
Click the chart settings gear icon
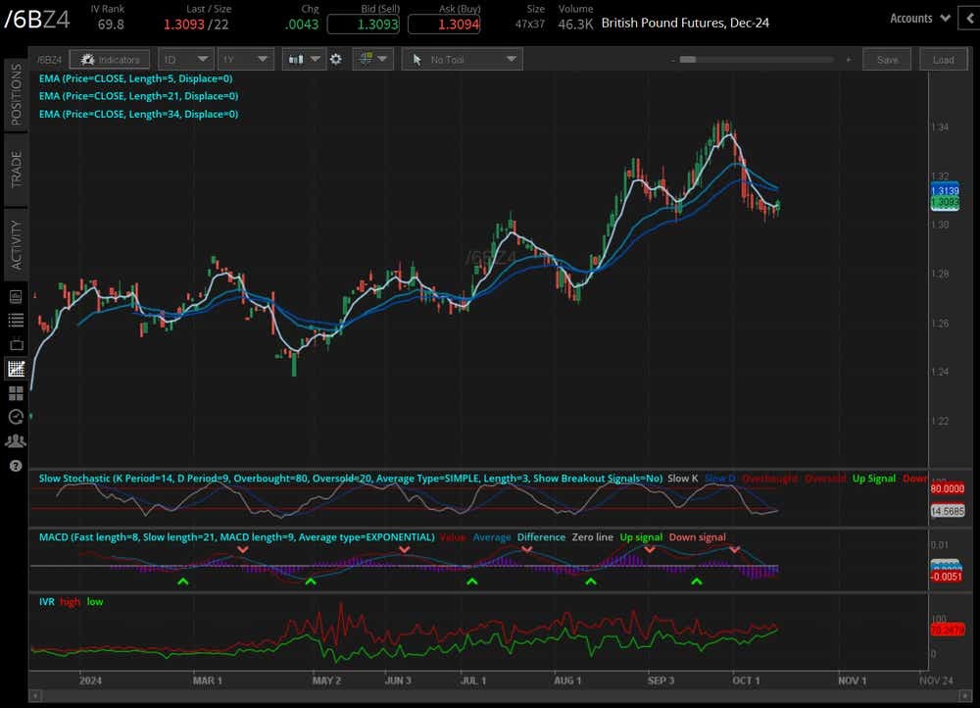(336, 60)
